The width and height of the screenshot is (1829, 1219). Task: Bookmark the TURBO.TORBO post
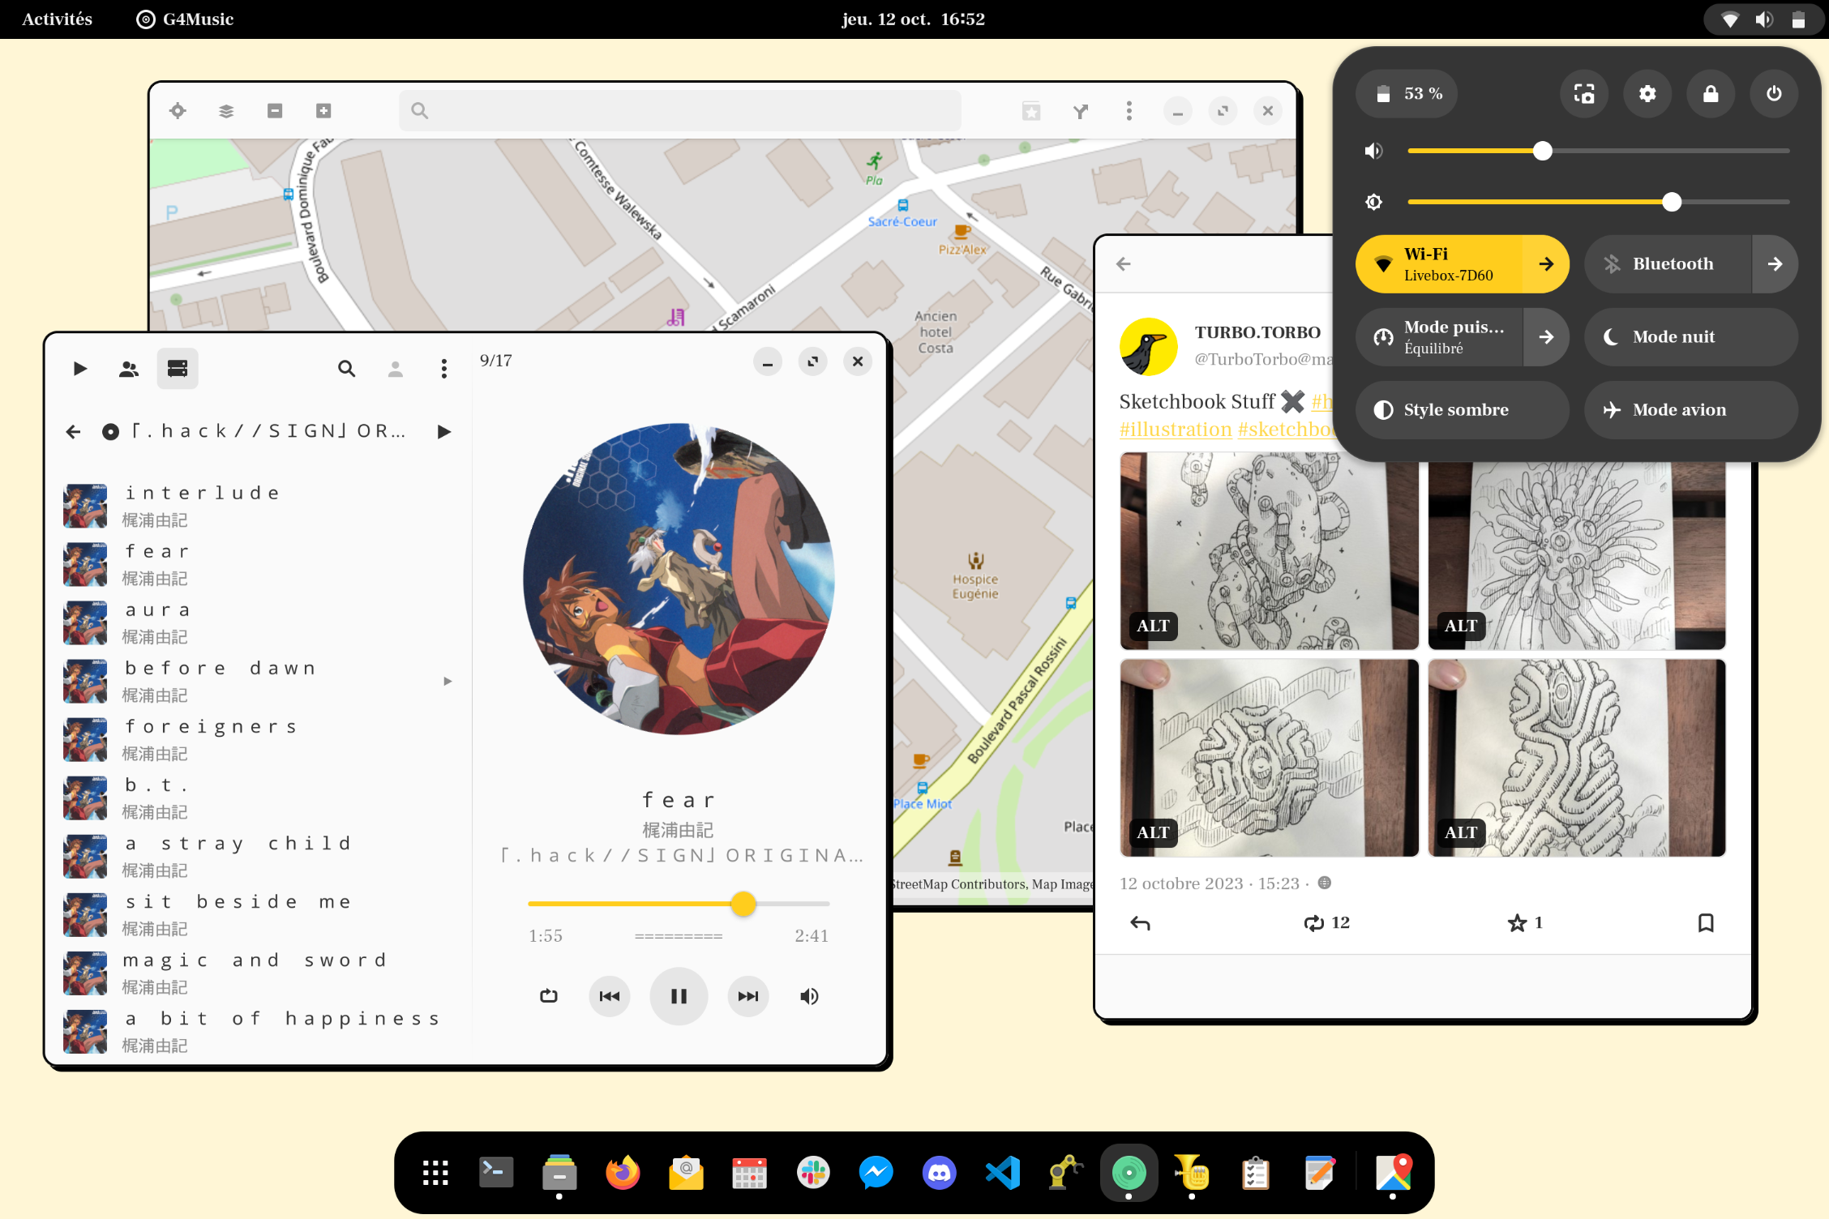[x=1706, y=922]
